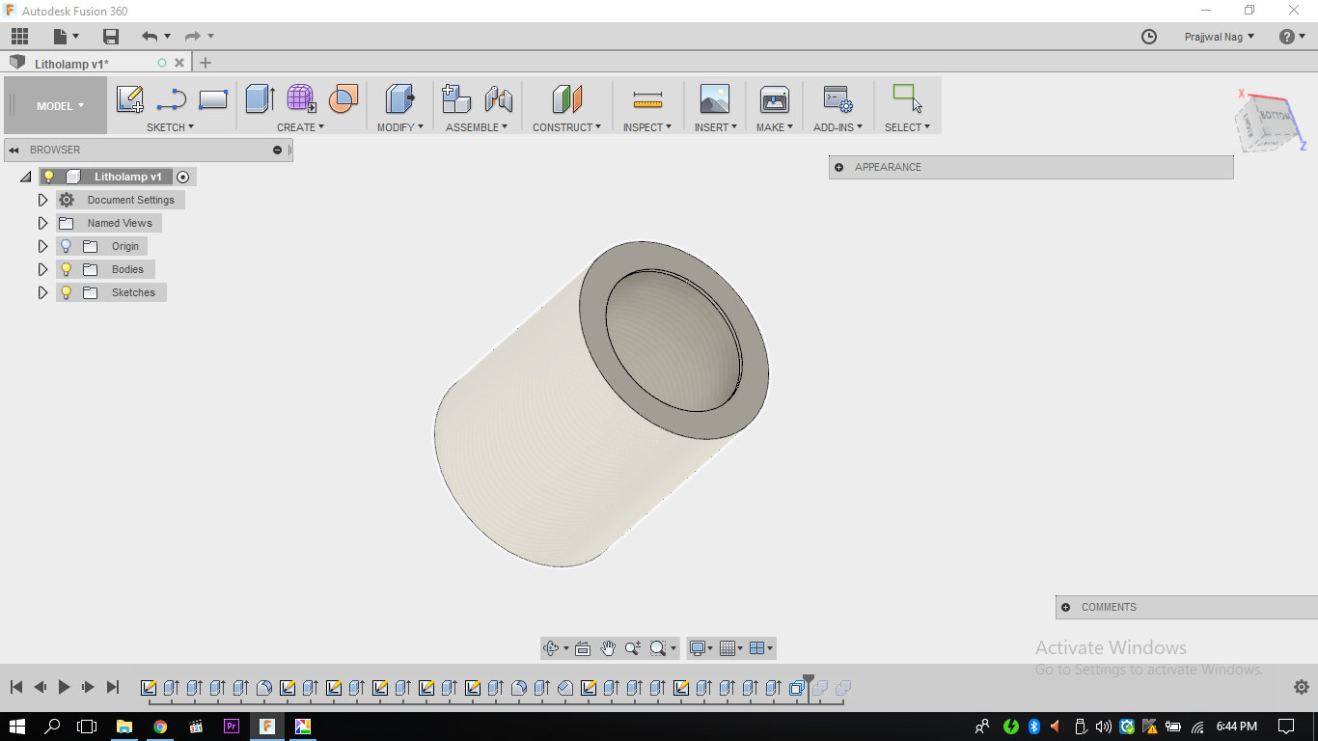This screenshot has height=741, width=1318.
Task: Click the Save icon in toolbar
Action: coord(111,37)
